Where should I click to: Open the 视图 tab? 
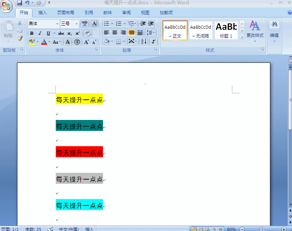pos(145,13)
